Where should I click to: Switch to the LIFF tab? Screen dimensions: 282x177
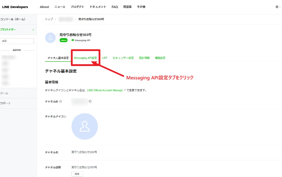pyautogui.click(x=105, y=58)
